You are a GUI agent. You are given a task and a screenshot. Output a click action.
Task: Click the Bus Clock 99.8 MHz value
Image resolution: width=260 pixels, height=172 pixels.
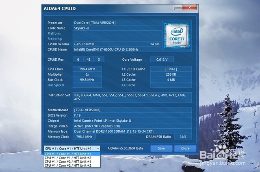click(87, 80)
